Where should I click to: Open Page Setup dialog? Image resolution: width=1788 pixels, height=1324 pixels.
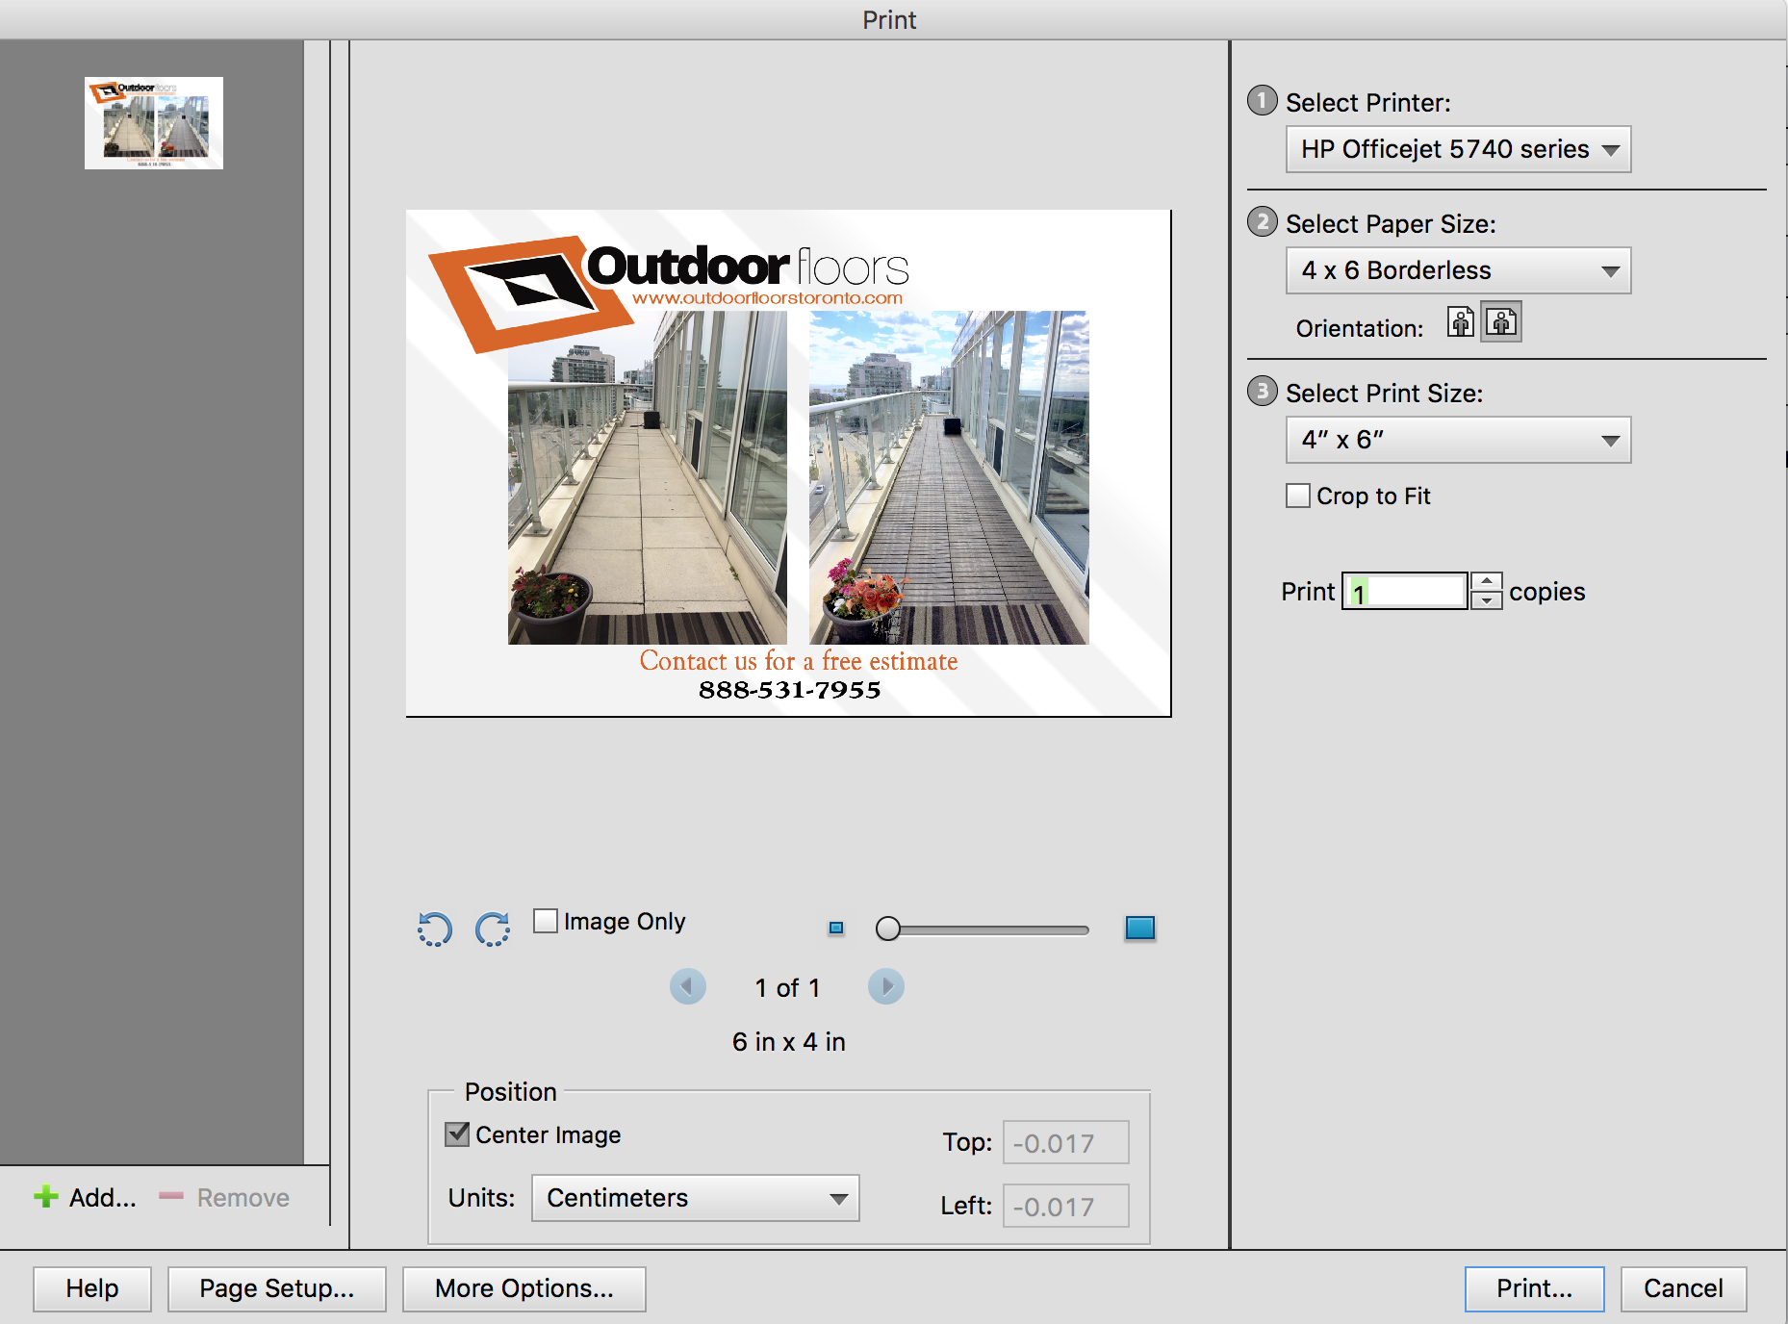(277, 1288)
